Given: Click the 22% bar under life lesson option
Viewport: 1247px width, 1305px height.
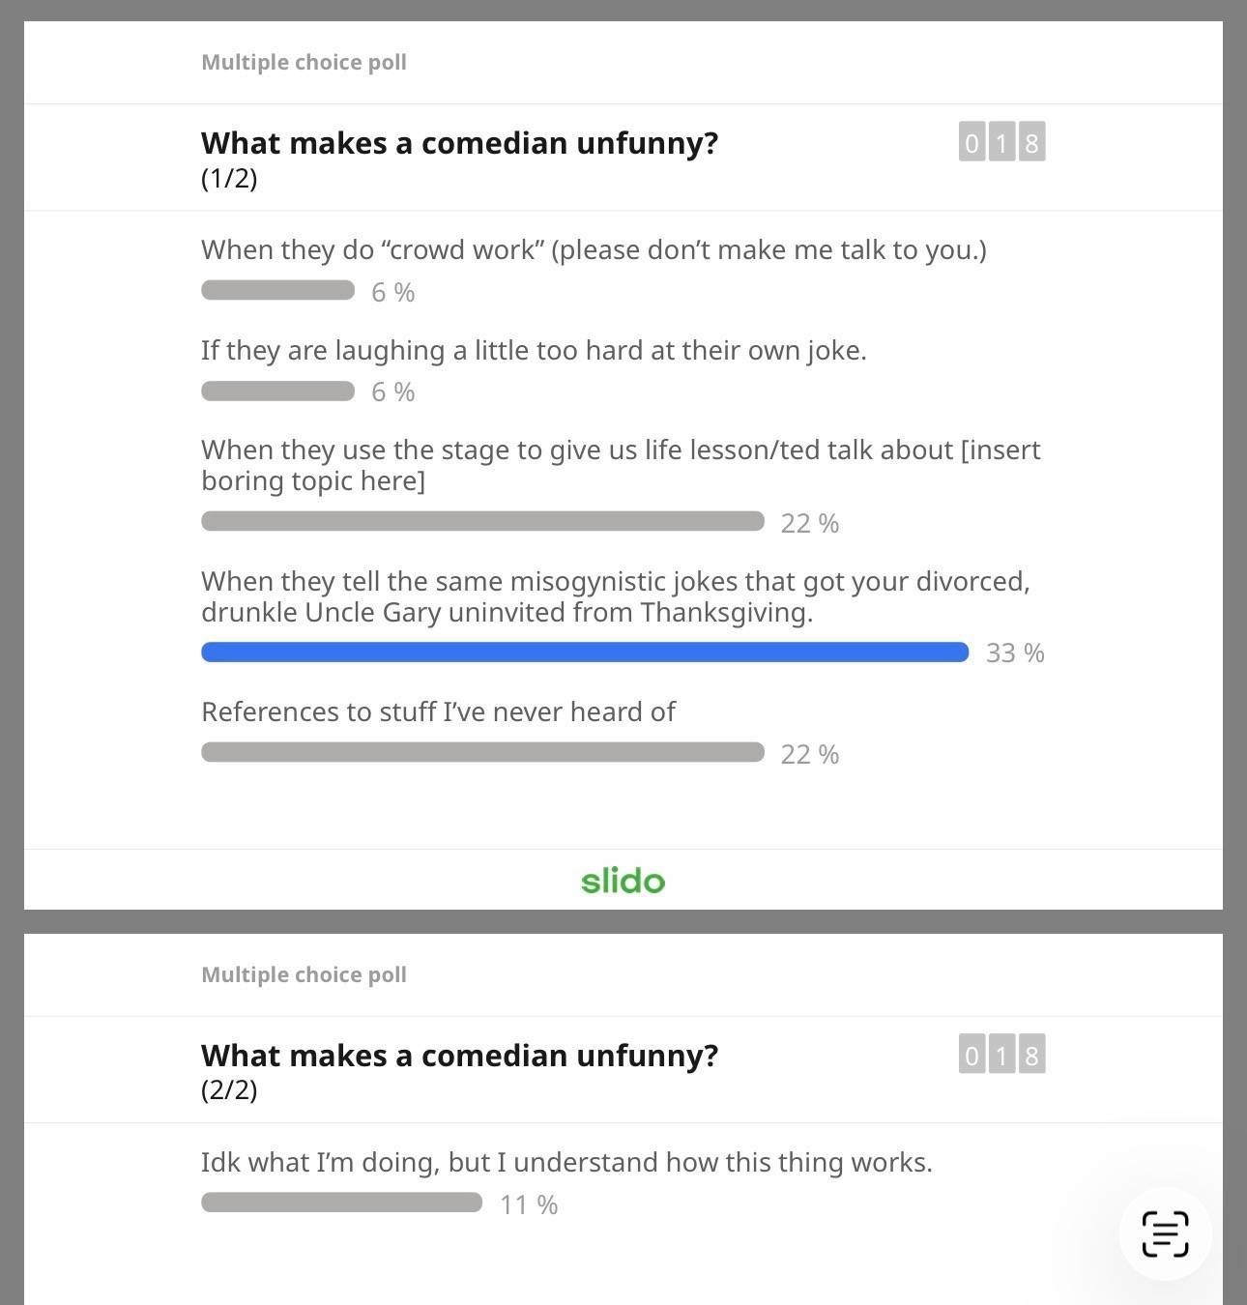Looking at the screenshot, I should point(481,522).
